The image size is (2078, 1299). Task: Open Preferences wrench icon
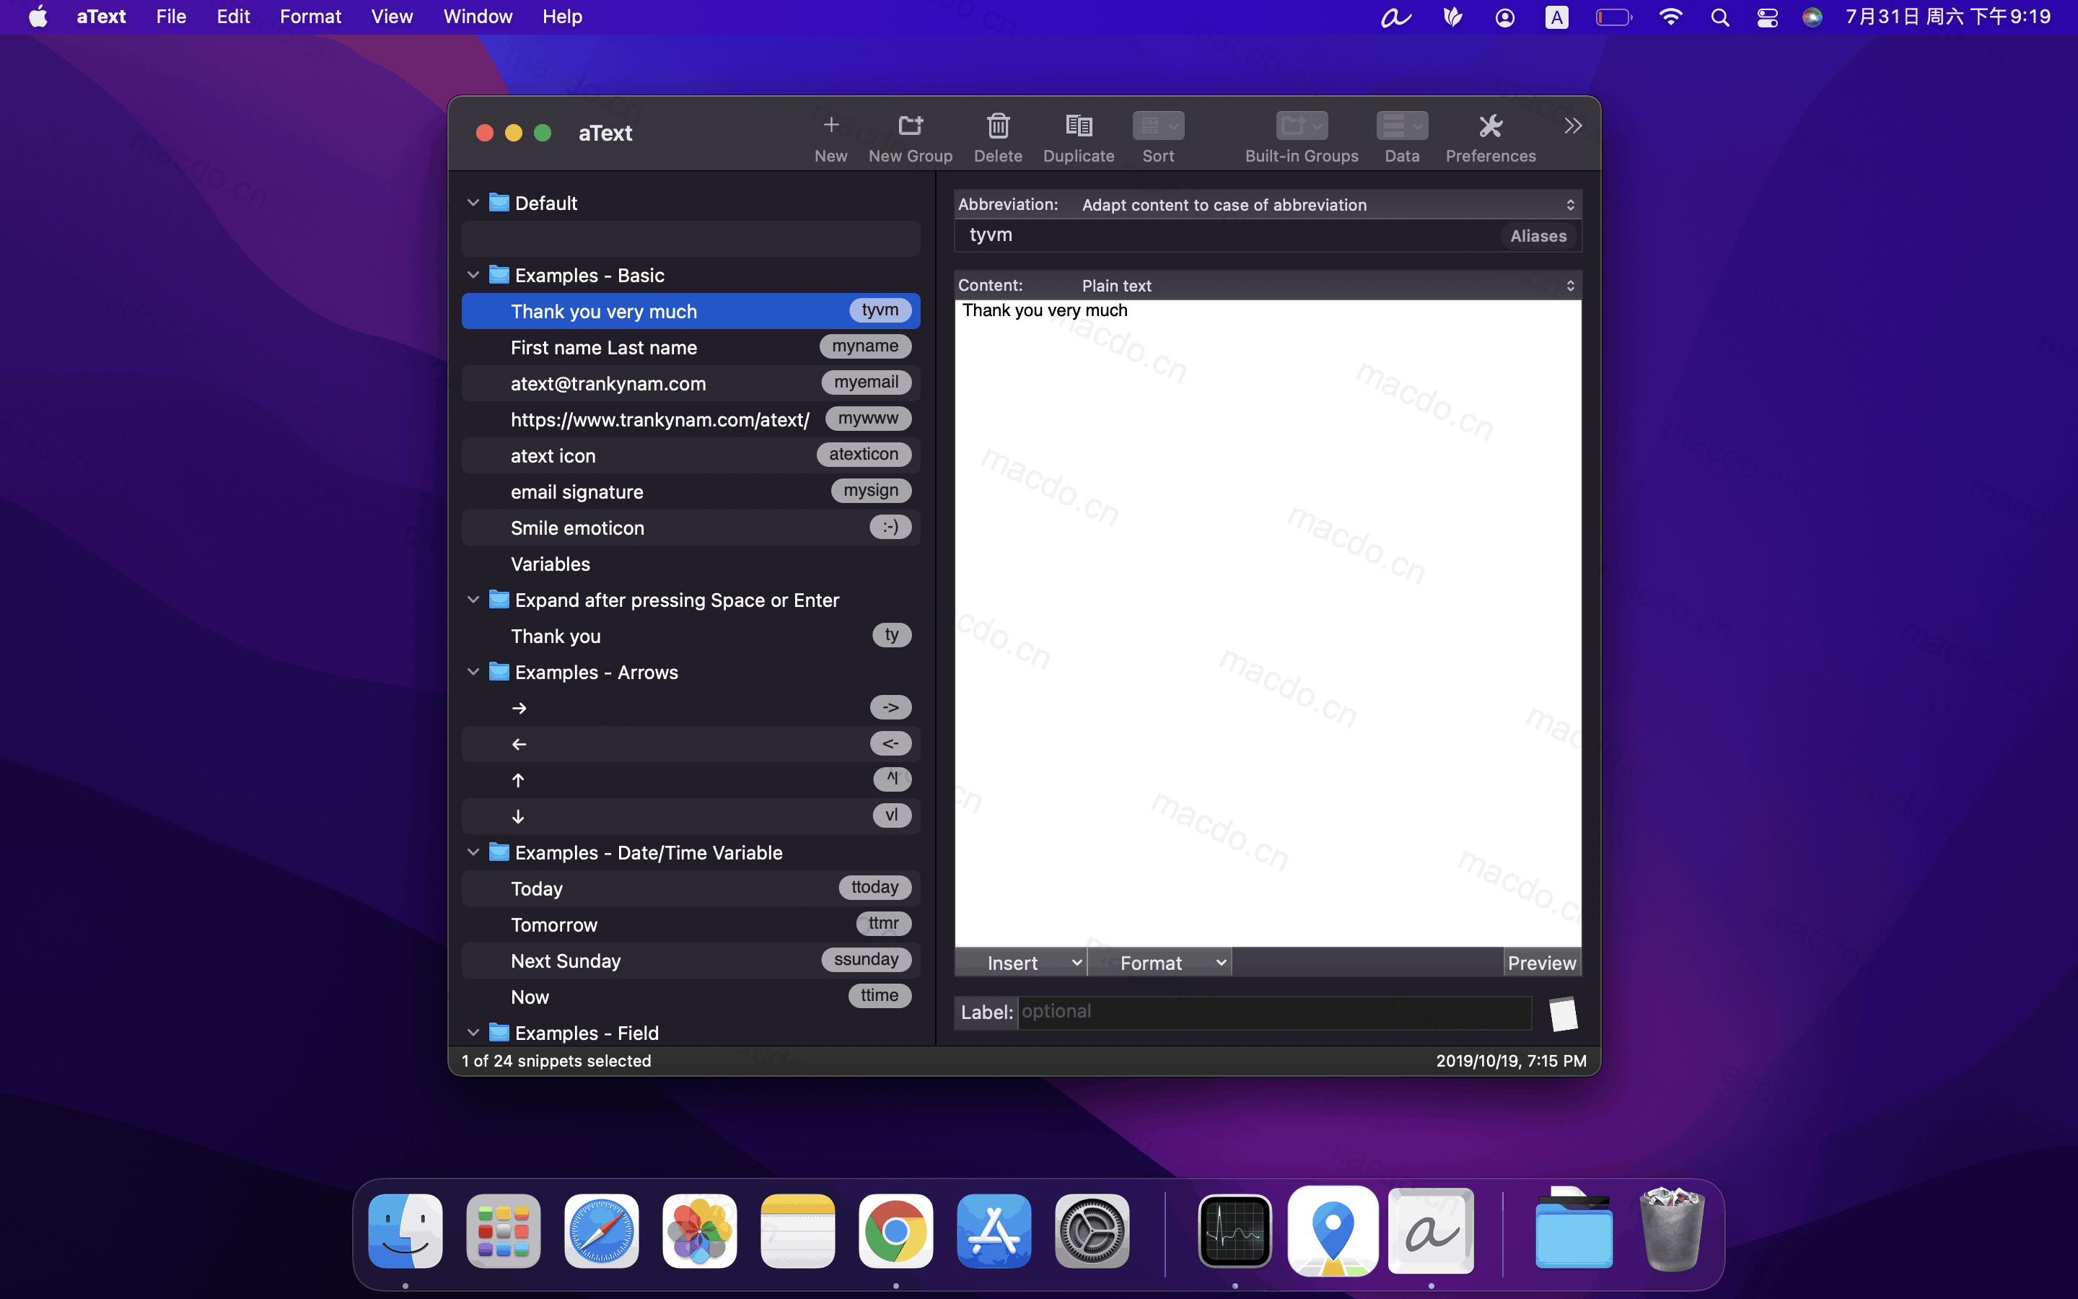[1491, 126]
